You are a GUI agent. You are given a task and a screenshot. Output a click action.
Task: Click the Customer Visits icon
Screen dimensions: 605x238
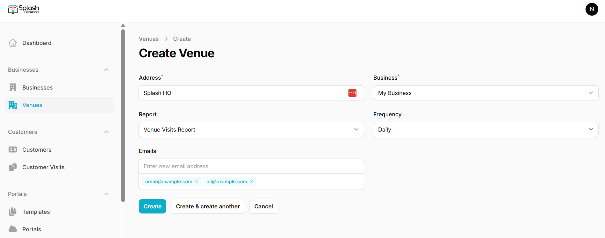[x=13, y=167]
